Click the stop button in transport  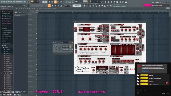(x=38, y=2)
